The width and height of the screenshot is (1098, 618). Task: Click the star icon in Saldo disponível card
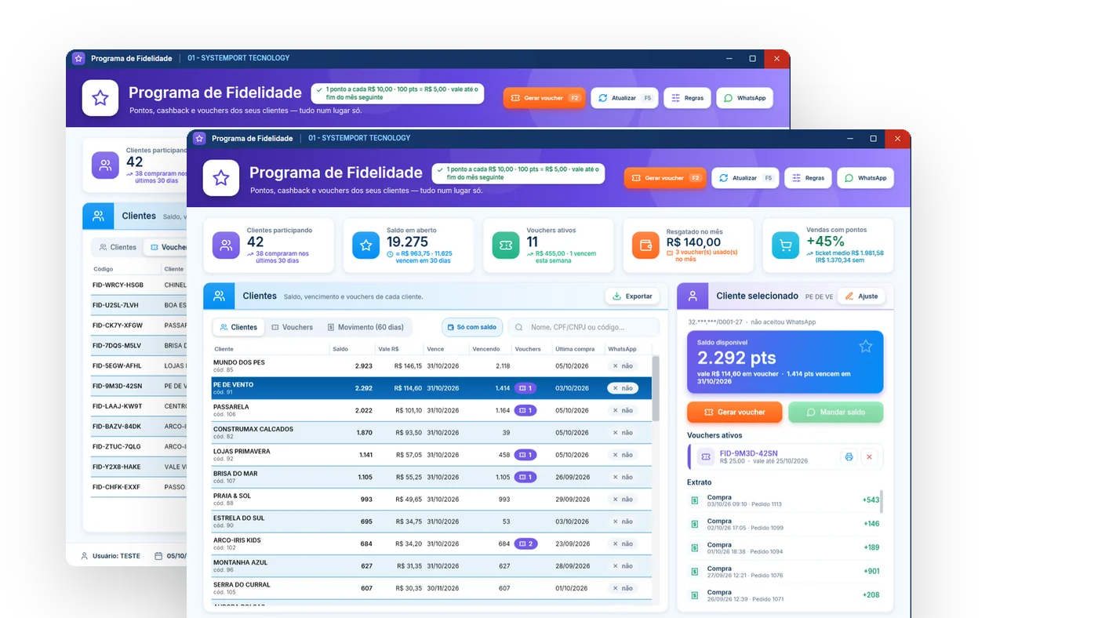coord(865,346)
